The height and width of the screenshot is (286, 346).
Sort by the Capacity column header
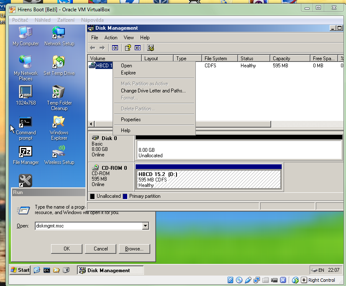point(290,59)
